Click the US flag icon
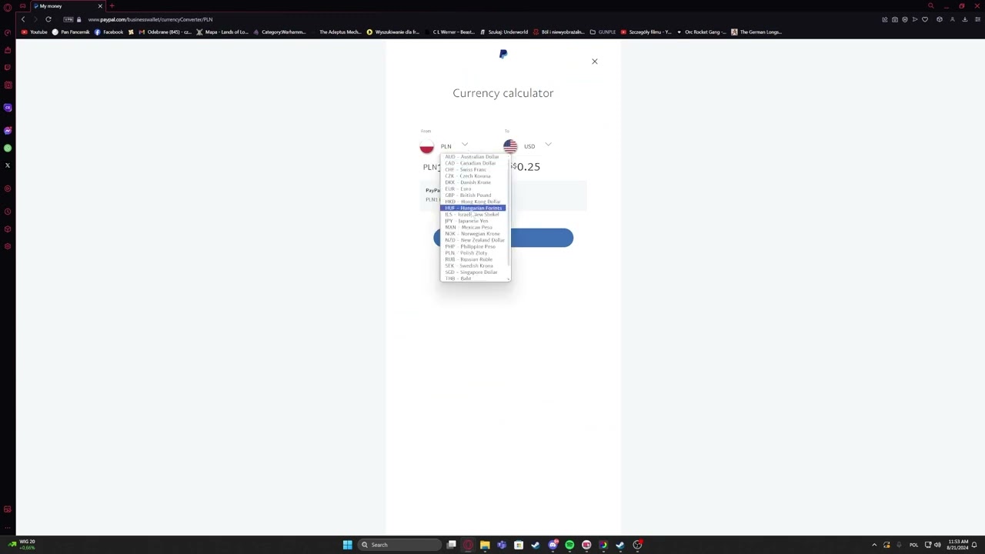 510,146
